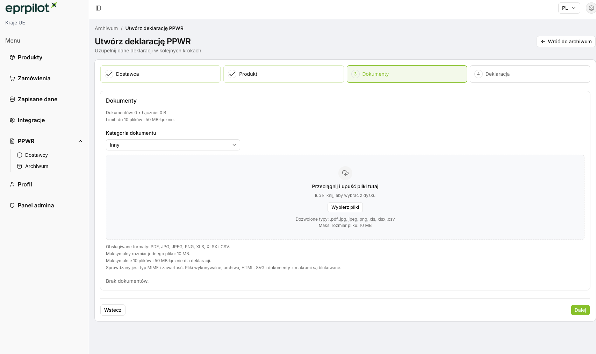Click the Panel admina shield icon

(12, 205)
